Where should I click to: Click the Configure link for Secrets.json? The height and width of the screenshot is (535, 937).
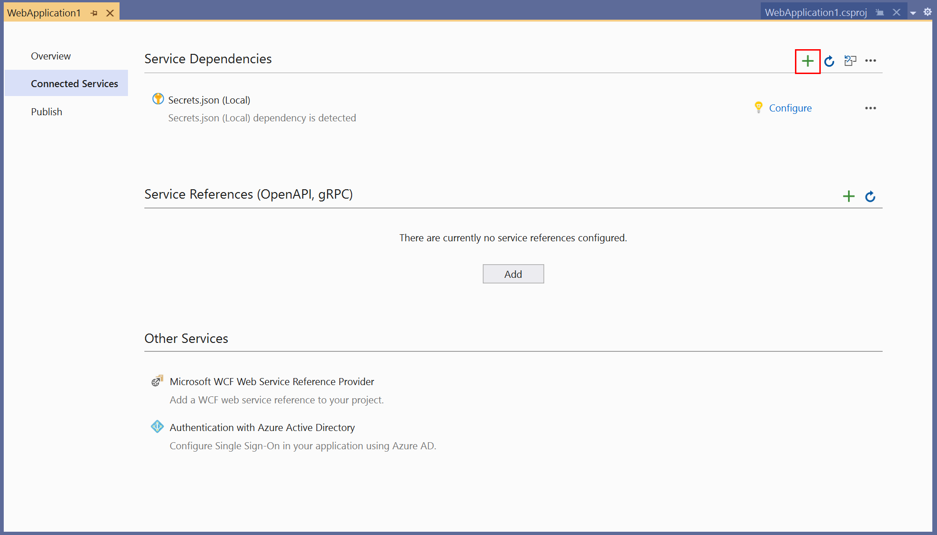tap(790, 107)
